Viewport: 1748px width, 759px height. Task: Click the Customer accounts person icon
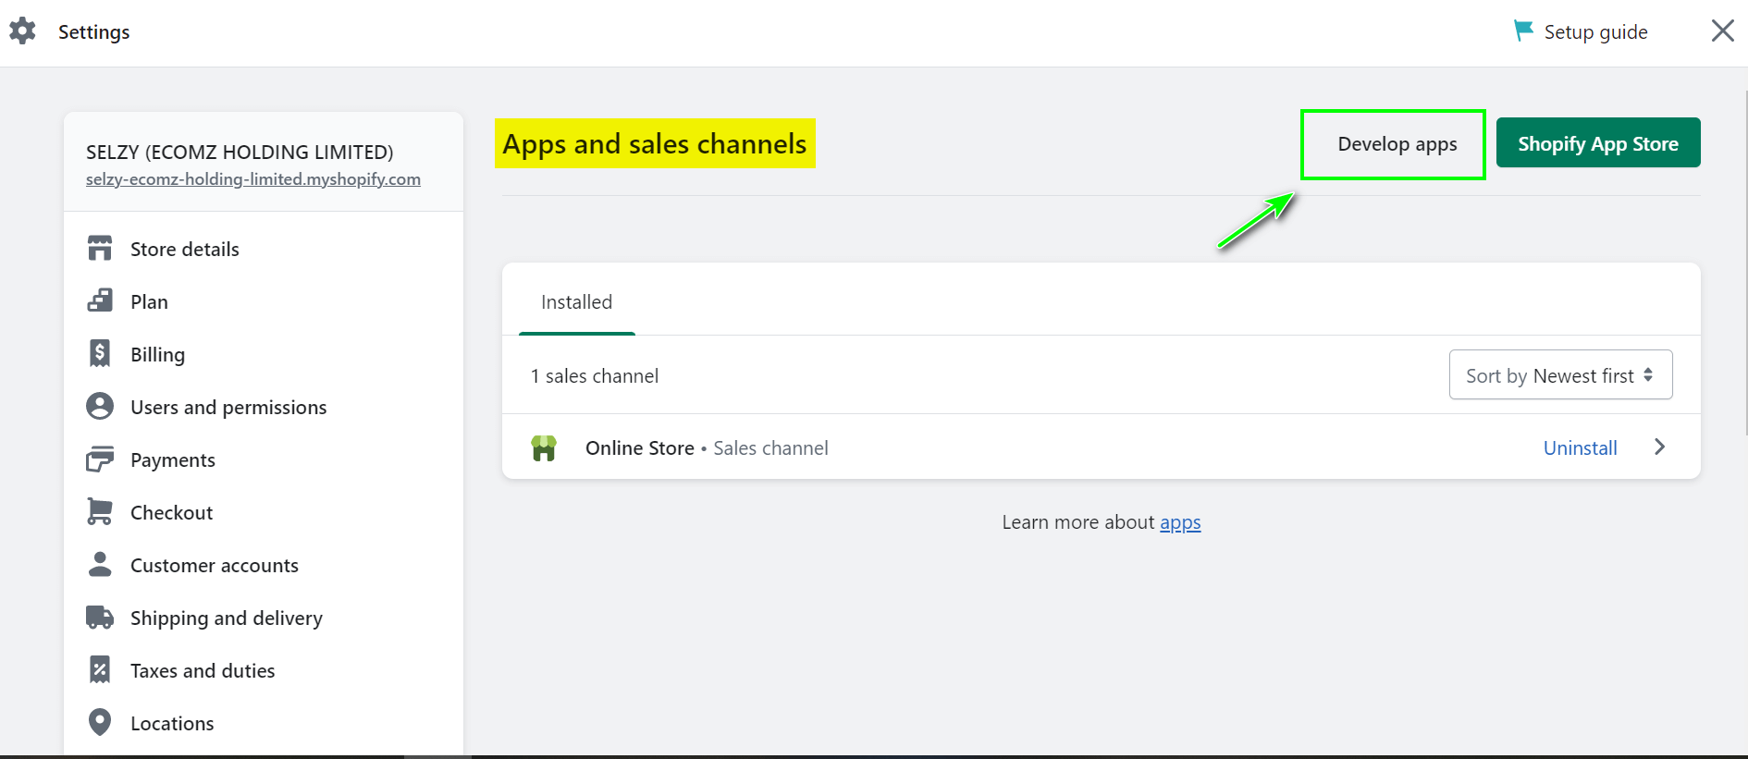click(x=100, y=565)
